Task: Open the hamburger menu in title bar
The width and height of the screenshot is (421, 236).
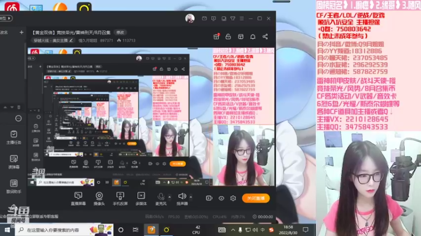Action: 242,18
